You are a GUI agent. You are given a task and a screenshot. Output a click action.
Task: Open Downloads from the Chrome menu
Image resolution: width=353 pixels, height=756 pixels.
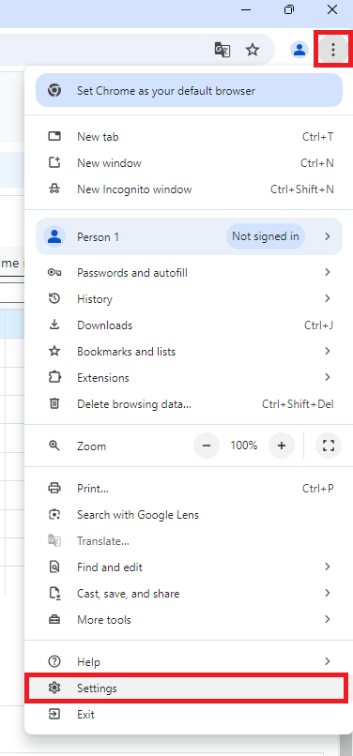pyautogui.click(x=189, y=325)
